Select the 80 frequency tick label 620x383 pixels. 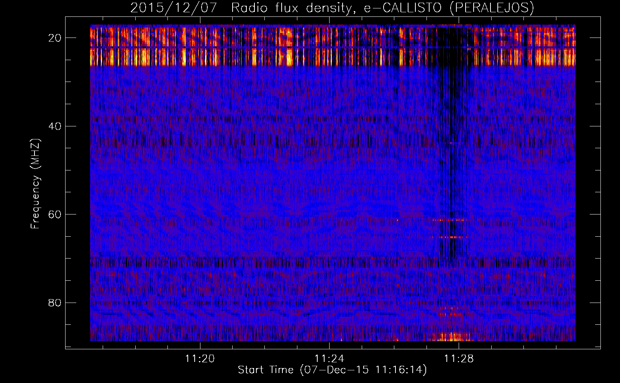pyautogui.click(x=55, y=303)
